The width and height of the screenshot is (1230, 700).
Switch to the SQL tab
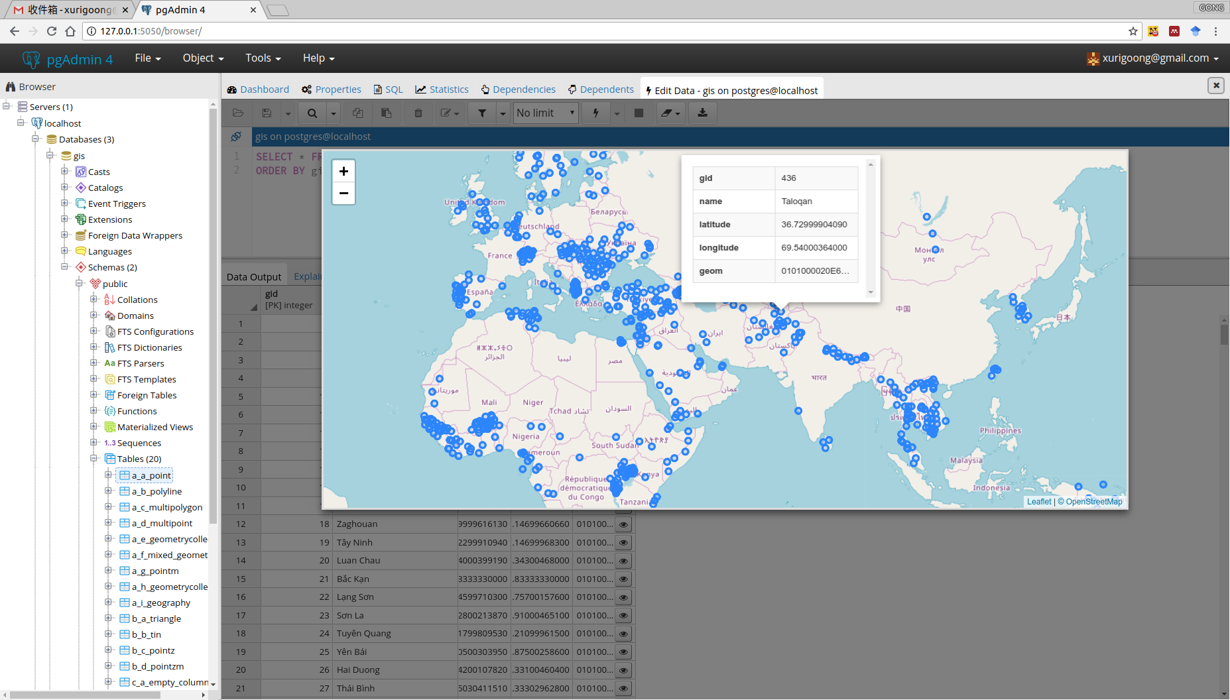(x=389, y=89)
